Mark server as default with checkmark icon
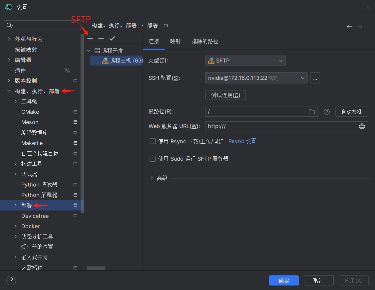The image size is (375, 290). [x=112, y=39]
